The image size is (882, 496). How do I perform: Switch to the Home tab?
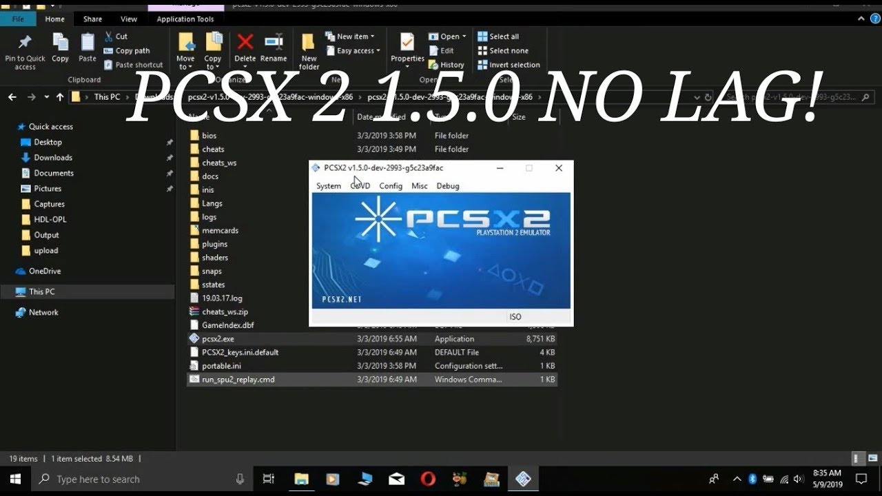55,19
